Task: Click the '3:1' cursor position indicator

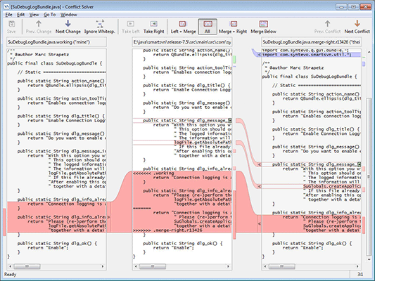Action: (x=360, y=275)
